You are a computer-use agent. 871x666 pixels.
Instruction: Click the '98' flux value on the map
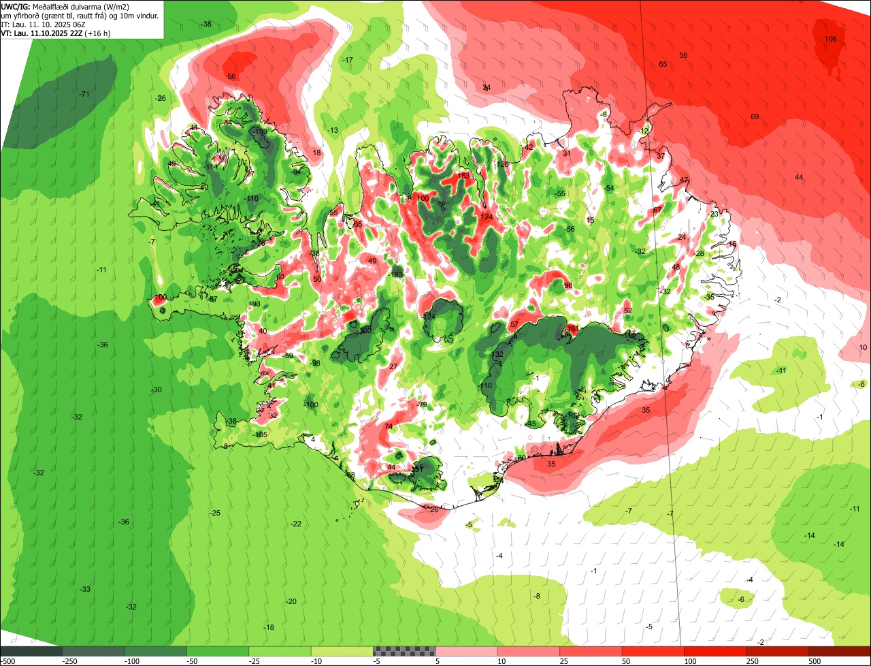[568, 285]
